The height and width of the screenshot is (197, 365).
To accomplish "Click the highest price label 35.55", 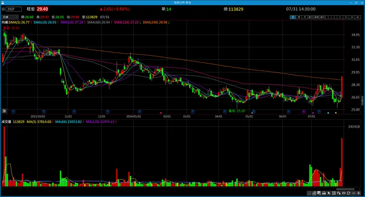I will [11, 28].
